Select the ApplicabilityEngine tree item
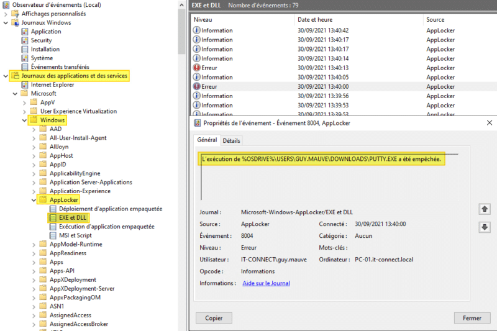 click(75, 173)
